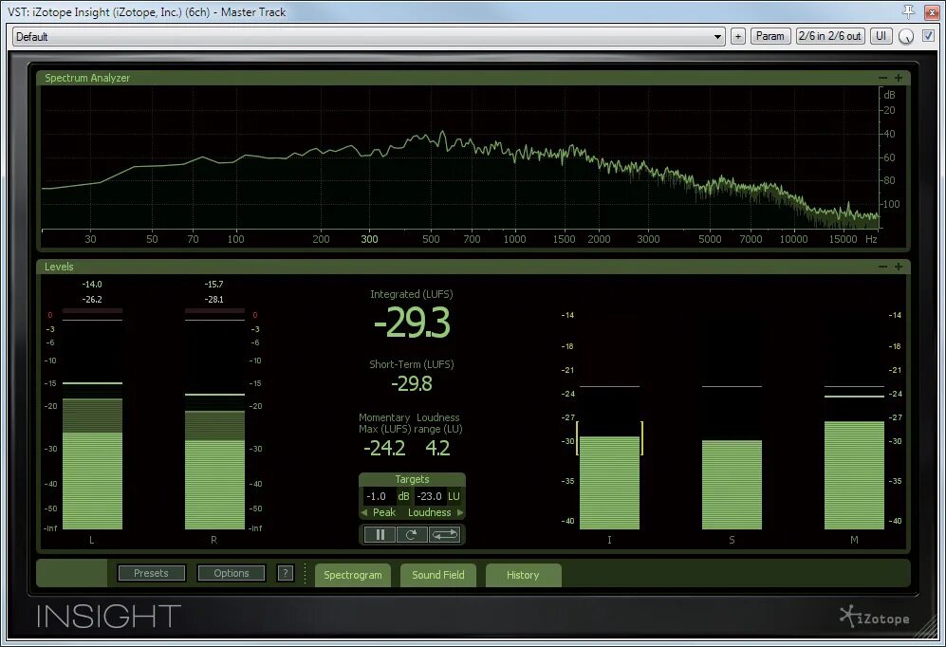Click the left channel peak value -14.0
The width and height of the screenshot is (946, 647).
92,284
